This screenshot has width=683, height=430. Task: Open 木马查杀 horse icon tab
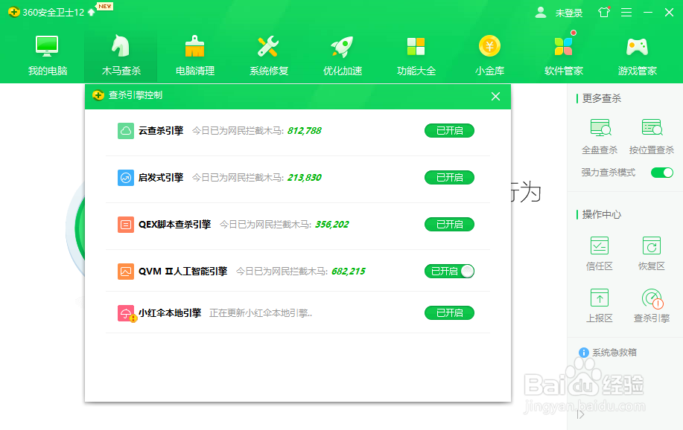click(x=121, y=46)
